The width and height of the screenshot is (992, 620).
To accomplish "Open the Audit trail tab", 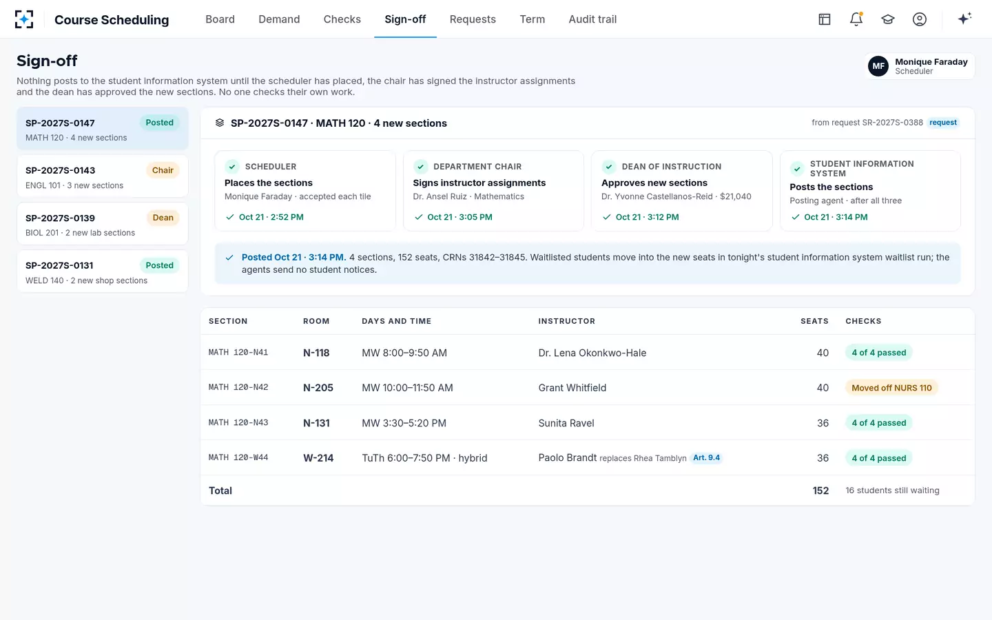I will [x=592, y=19].
